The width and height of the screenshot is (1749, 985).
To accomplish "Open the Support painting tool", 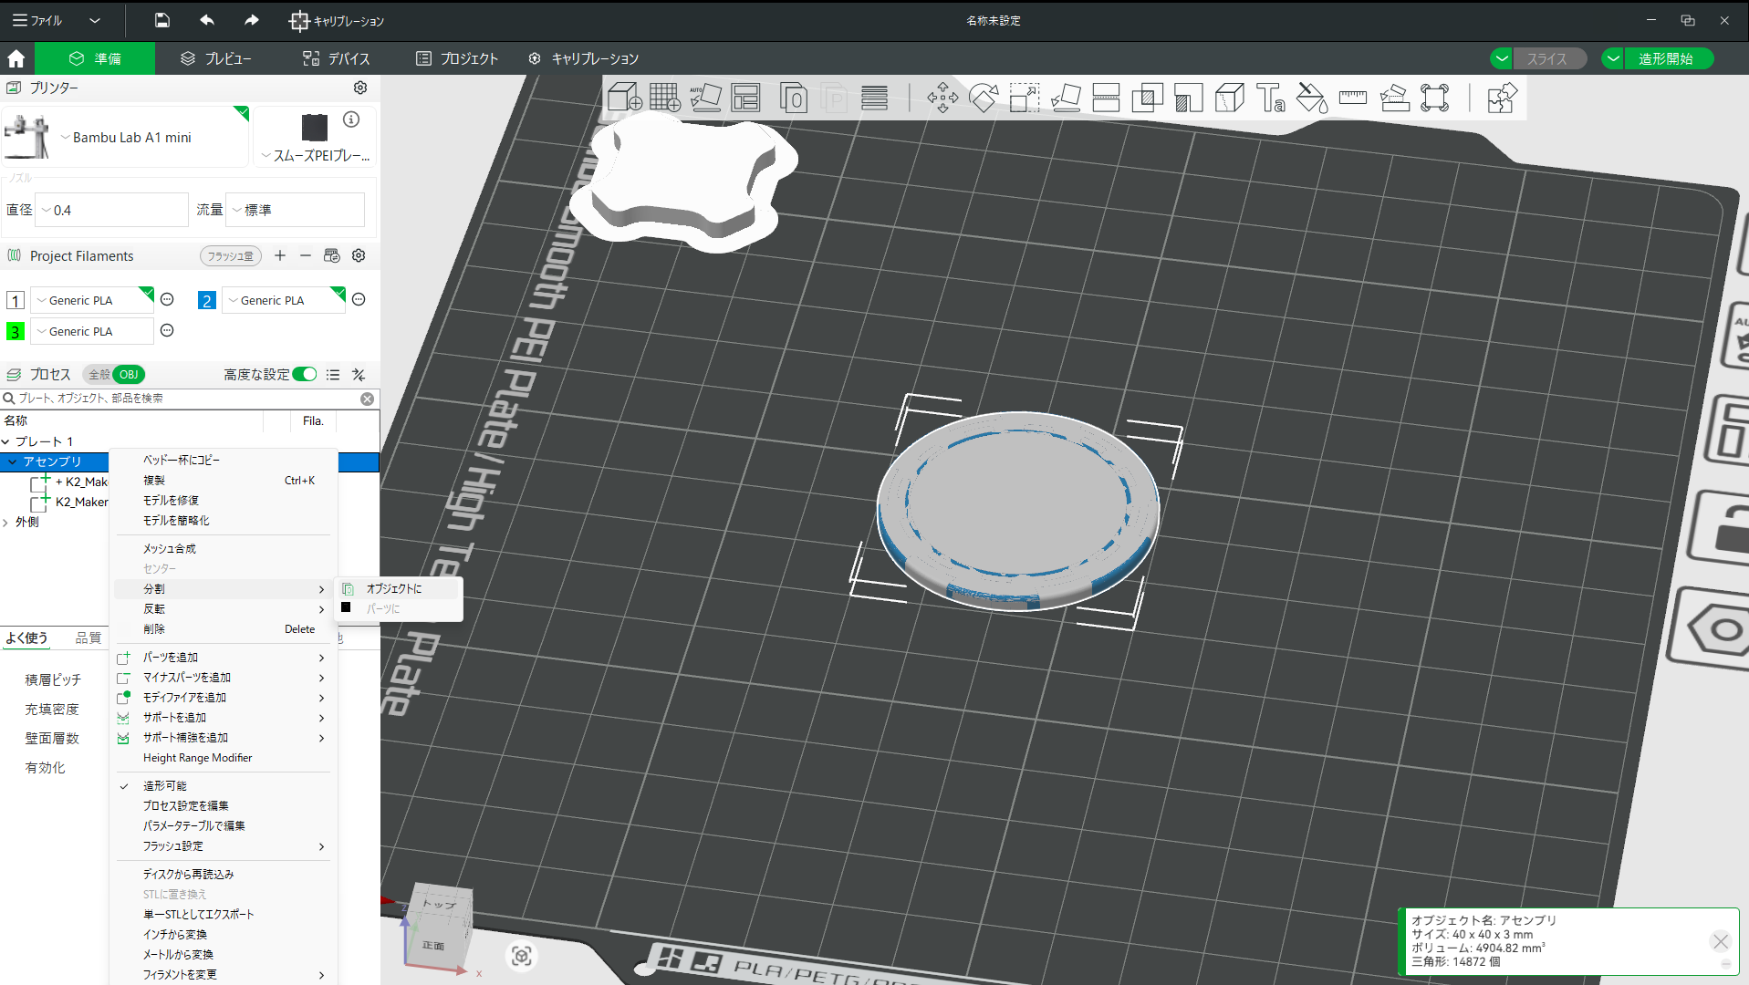I will pyautogui.click(x=1188, y=98).
